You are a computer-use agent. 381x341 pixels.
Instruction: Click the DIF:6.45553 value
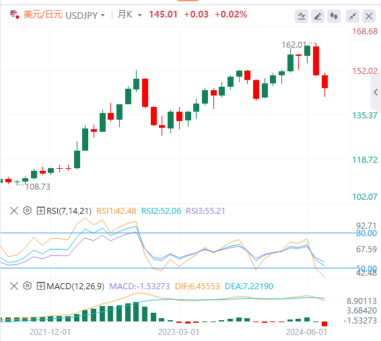(197, 286)
